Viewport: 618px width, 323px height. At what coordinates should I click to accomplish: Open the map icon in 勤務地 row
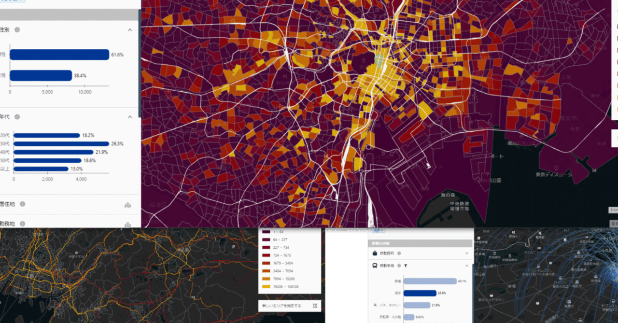[127, 224]
